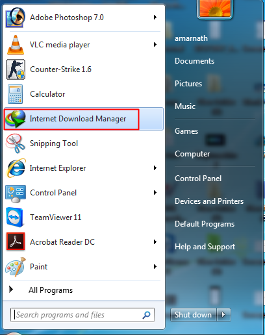
Task: Click the Acrobat Reader DC icon
Action: click(16, 242)
